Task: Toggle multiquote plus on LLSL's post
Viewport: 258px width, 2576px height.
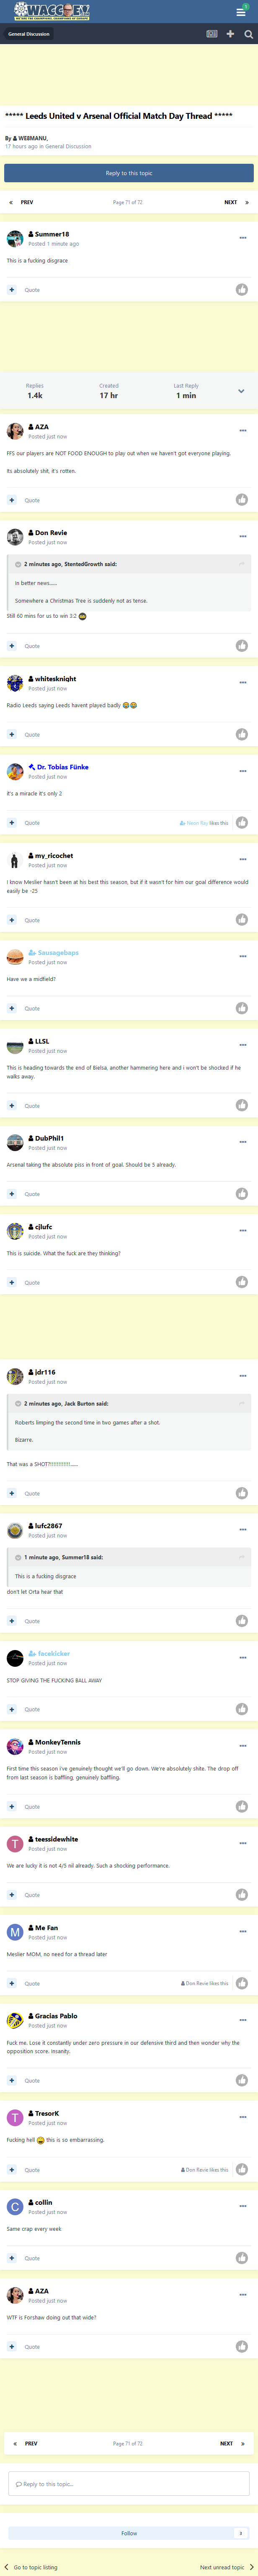Action: 12,1106
